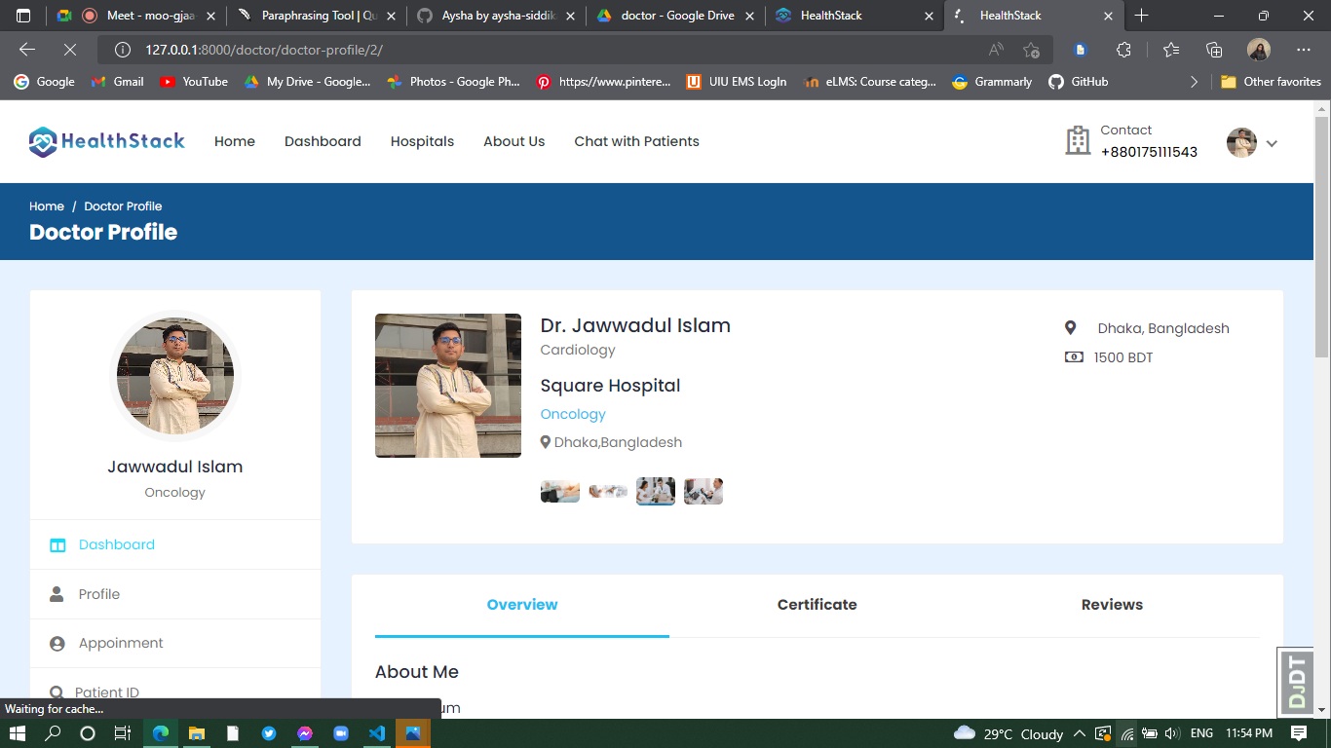Click the hospital contact icon beside the phone number
Image resolution: width=1331 pixels, height=748 pixels.
point(1078,140)
